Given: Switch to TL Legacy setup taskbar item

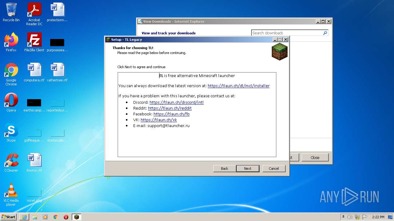Looking at the screenshot, I should 76,217.
